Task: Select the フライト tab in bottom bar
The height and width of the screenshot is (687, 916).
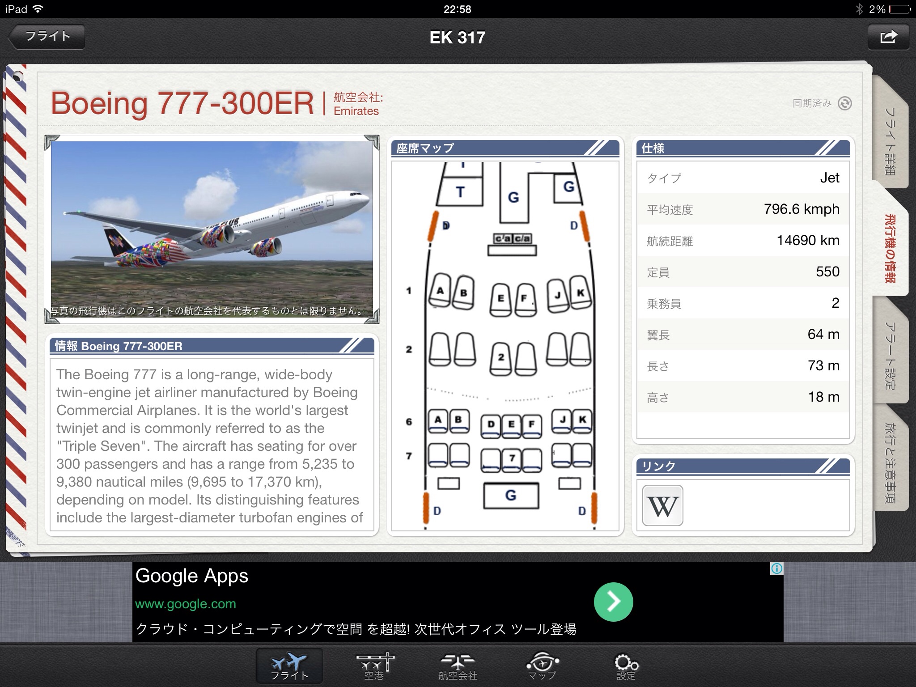Action: pos(289,666)
